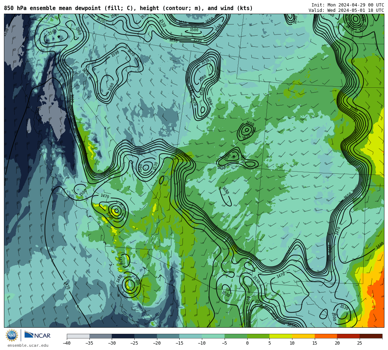Pick the dark blue -25 to -20 color segment
This screenshot has width=388, height=350.
click(x=146, y=336)
